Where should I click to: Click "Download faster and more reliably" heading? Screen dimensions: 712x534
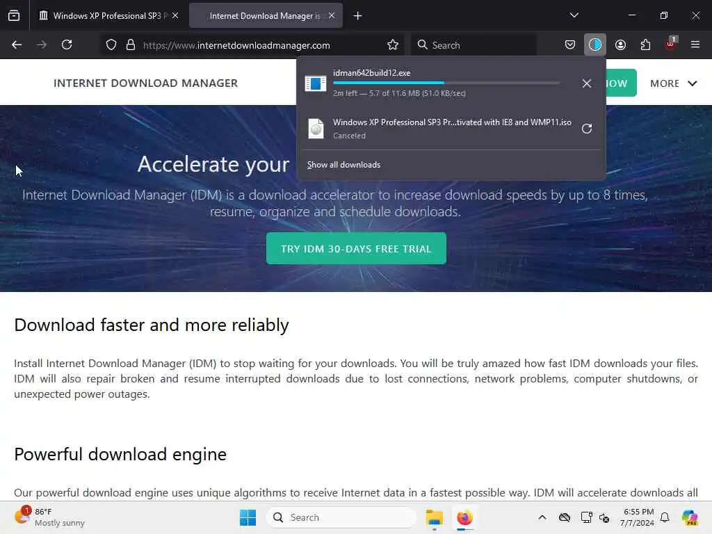tap(151, 325)
